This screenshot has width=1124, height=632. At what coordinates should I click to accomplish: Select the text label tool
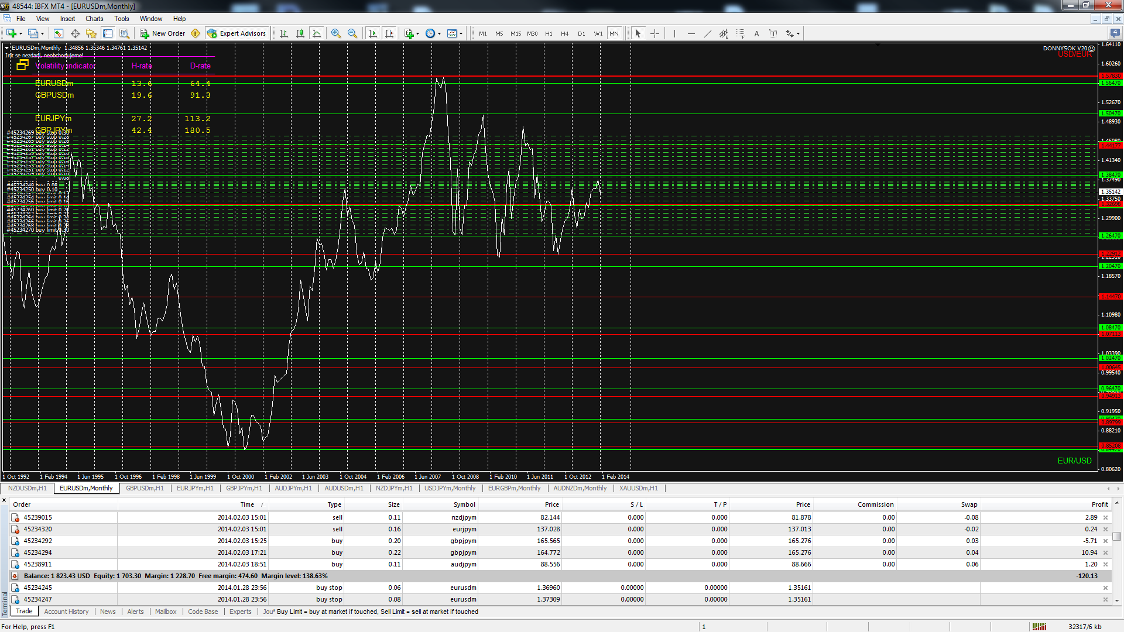(x=773, y=33)
